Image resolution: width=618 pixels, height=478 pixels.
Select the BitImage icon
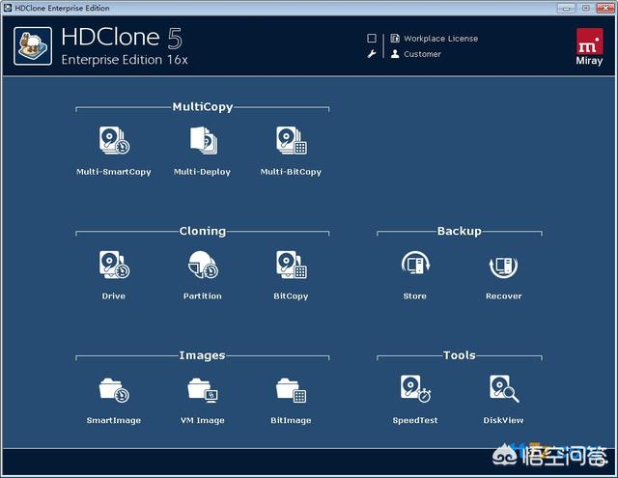coord(292,390)
